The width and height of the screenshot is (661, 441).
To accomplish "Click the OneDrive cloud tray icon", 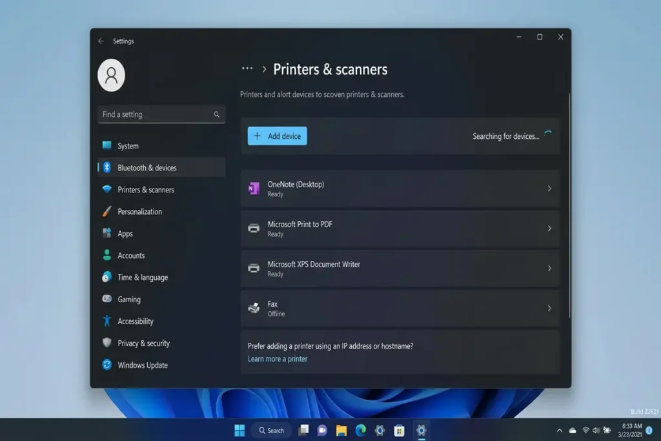I will [573, 431].
